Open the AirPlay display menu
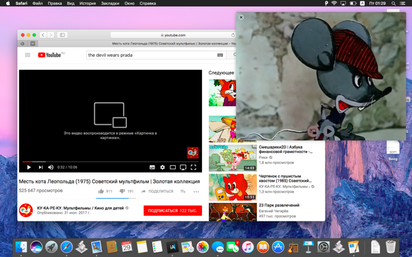This screenshot has width=412, height=257. point(343,3)
